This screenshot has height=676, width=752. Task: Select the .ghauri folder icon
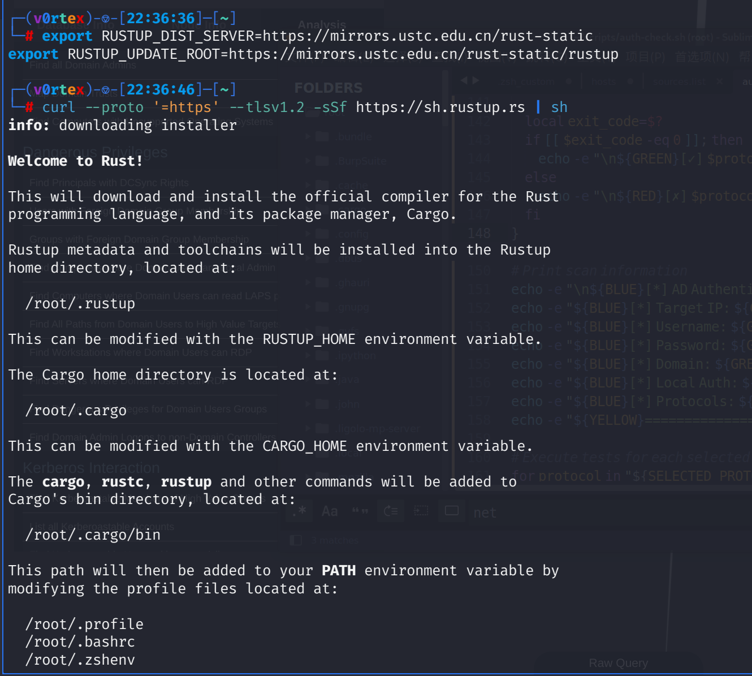point(322,282)
